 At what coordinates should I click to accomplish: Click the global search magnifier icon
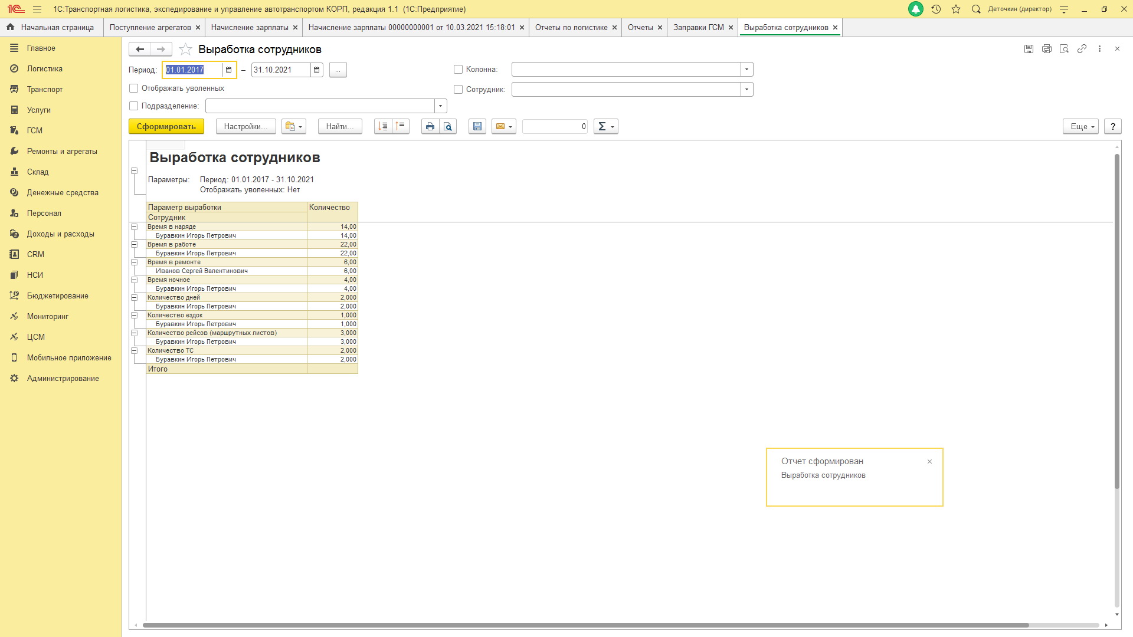click(x=976, y=9)
